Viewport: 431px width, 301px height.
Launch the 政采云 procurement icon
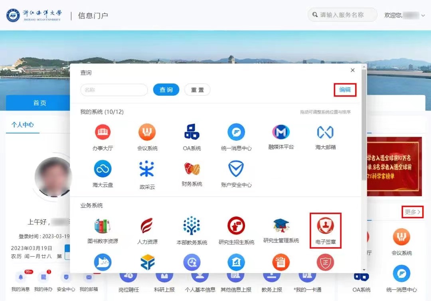point(147,172)
